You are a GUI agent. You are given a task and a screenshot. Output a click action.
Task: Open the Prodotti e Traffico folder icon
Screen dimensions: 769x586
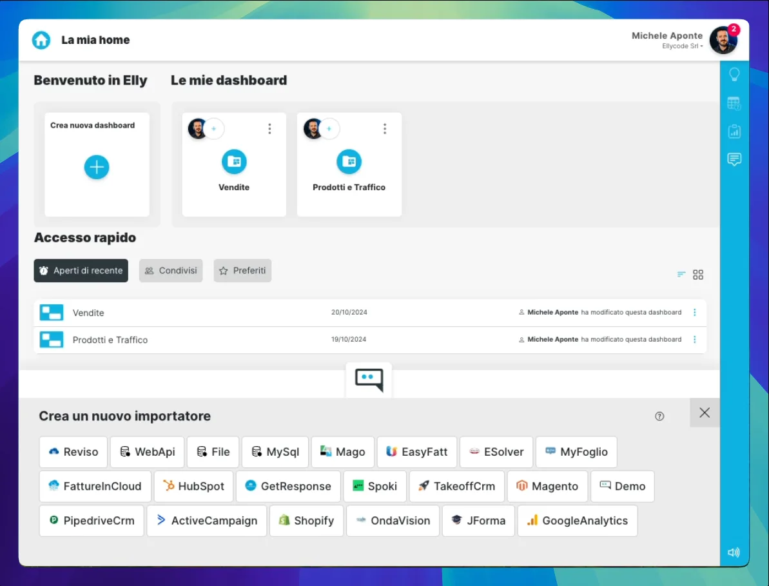[x=349, y=161]
